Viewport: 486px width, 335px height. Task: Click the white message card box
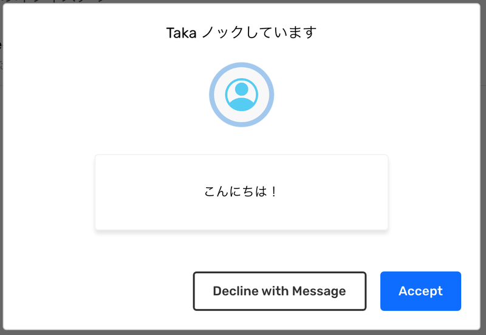[241, 192]
